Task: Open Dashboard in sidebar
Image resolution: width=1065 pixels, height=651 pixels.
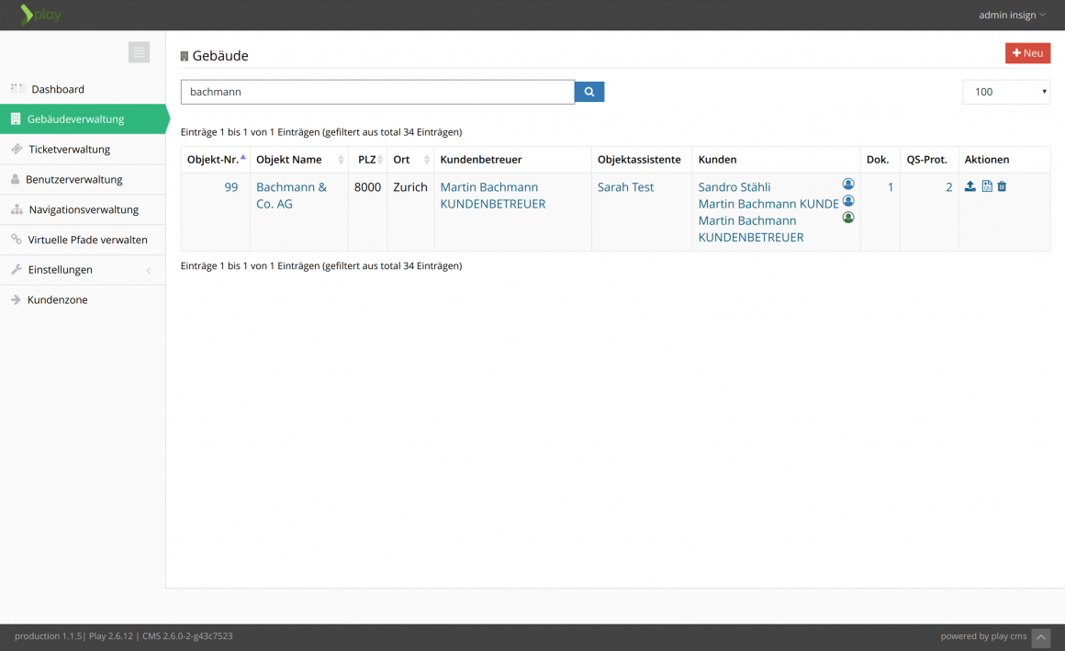Action: (x=83, y=89)
